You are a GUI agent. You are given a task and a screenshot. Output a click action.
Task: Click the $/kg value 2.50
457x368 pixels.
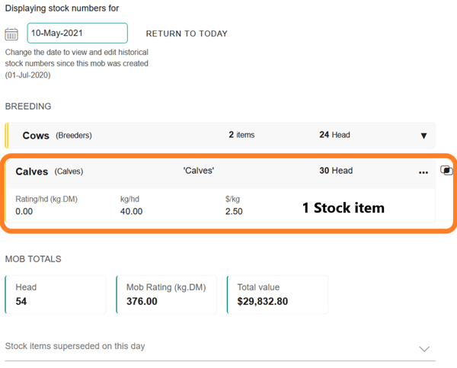pyautogui.click(x=234, y=211)
